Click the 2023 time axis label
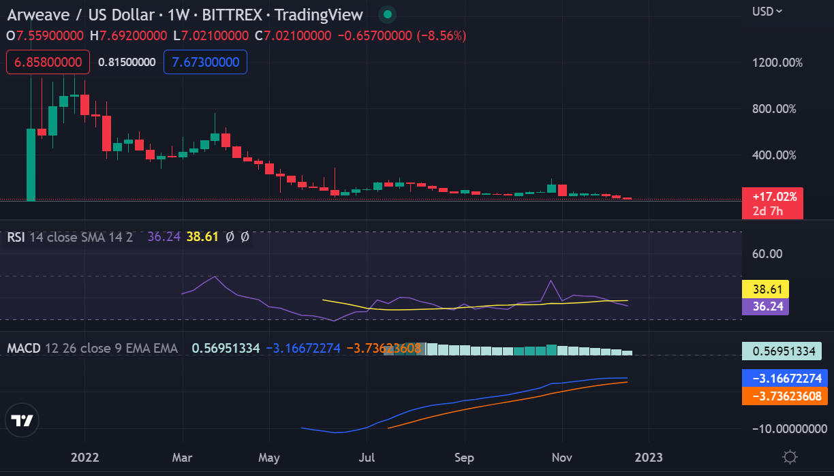The width and height of the screenshot is (834, 476). point(649,456)
